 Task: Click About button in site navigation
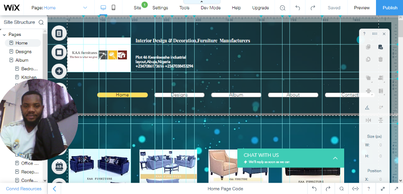293,95
